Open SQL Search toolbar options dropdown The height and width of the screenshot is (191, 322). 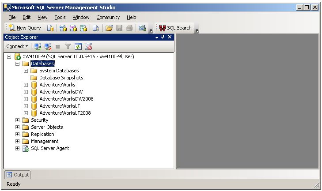coord(197,30)
